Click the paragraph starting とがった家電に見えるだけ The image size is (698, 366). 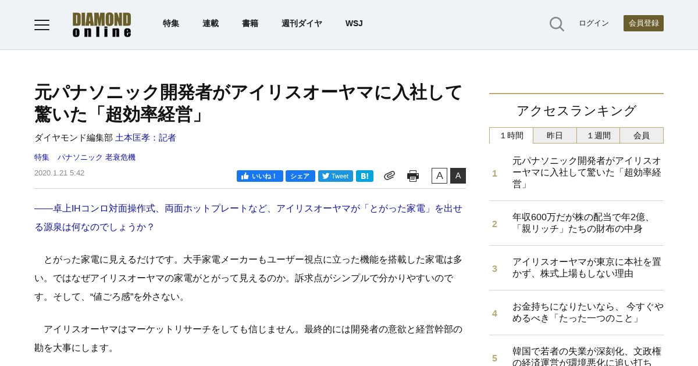[x=248, y=278]
